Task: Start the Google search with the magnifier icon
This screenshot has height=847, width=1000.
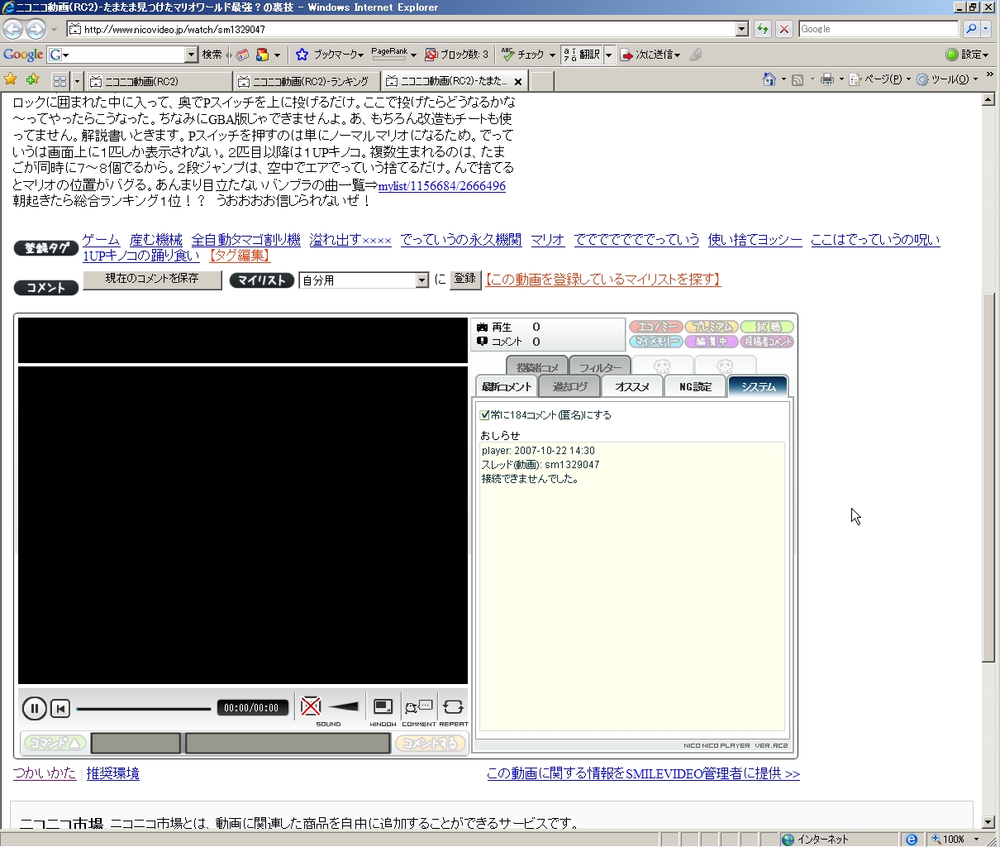Action: pos(971,29)
